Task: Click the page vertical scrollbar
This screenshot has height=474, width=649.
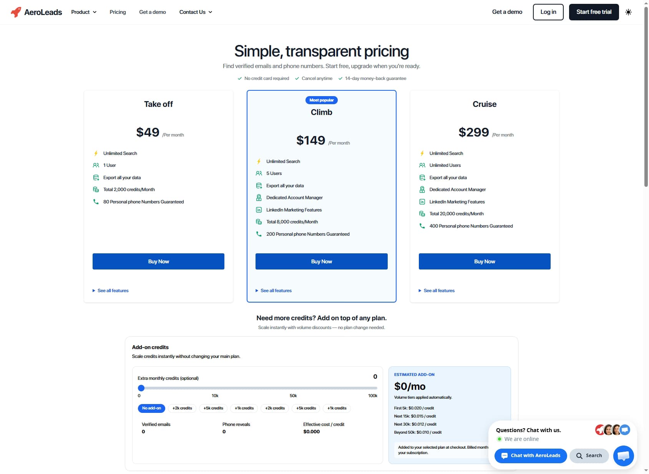Action: point(646,96)
